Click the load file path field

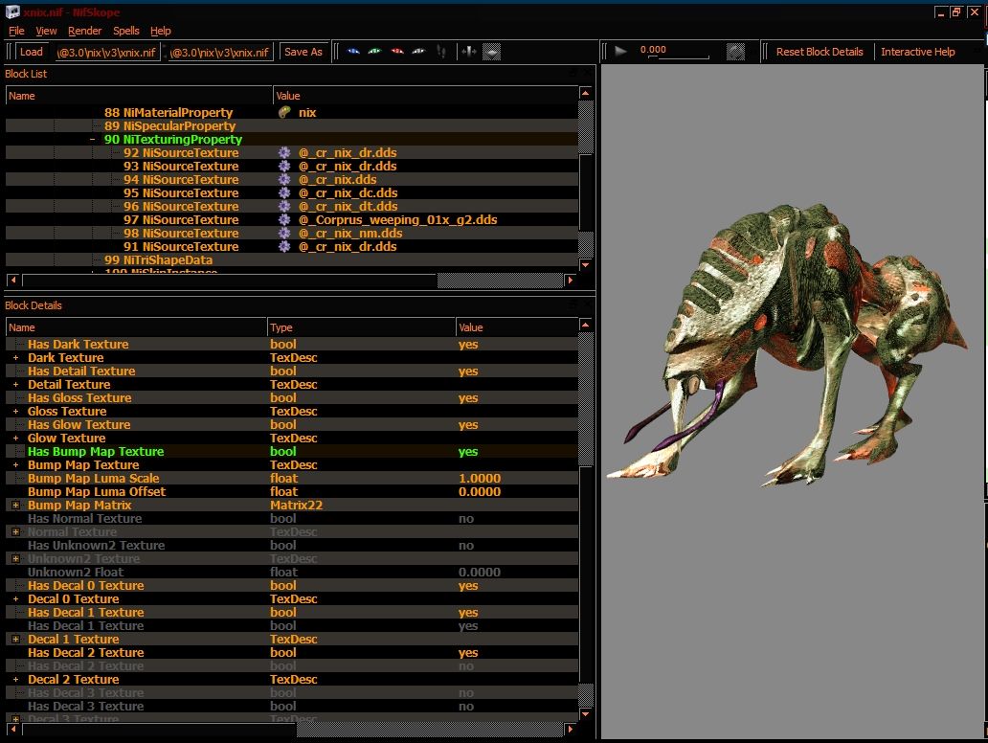click(106, 53)
